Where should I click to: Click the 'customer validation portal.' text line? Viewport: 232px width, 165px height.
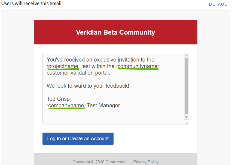[78, 73]
